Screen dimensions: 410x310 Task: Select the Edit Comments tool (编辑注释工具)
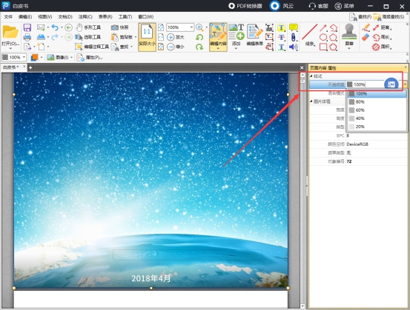click(x=92, y=47)
